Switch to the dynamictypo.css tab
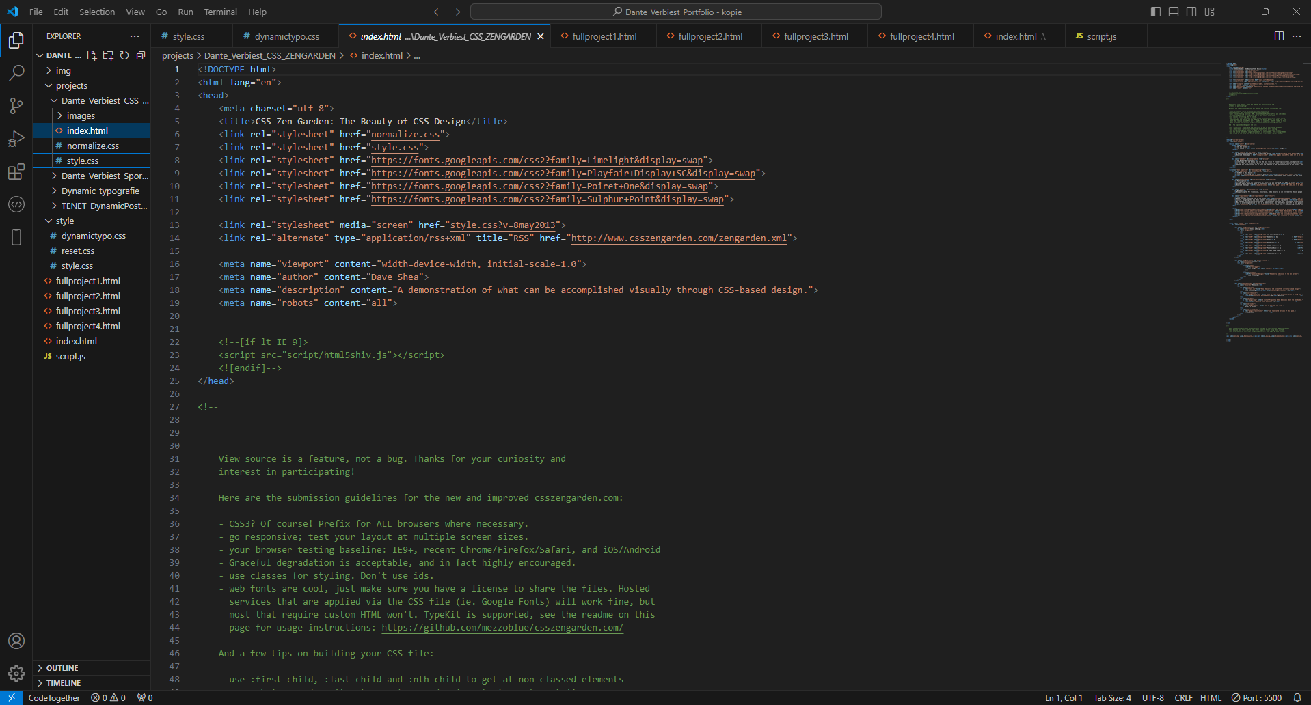 pyautogui.click(x=286, y=36)
